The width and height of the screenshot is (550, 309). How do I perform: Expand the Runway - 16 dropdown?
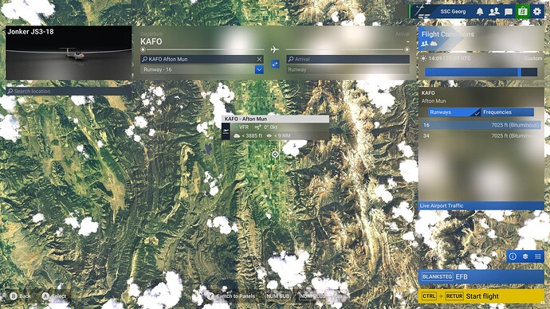click(x=259, y=69)
